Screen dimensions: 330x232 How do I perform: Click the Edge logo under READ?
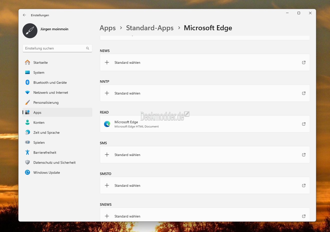click(x=107, y=124)
